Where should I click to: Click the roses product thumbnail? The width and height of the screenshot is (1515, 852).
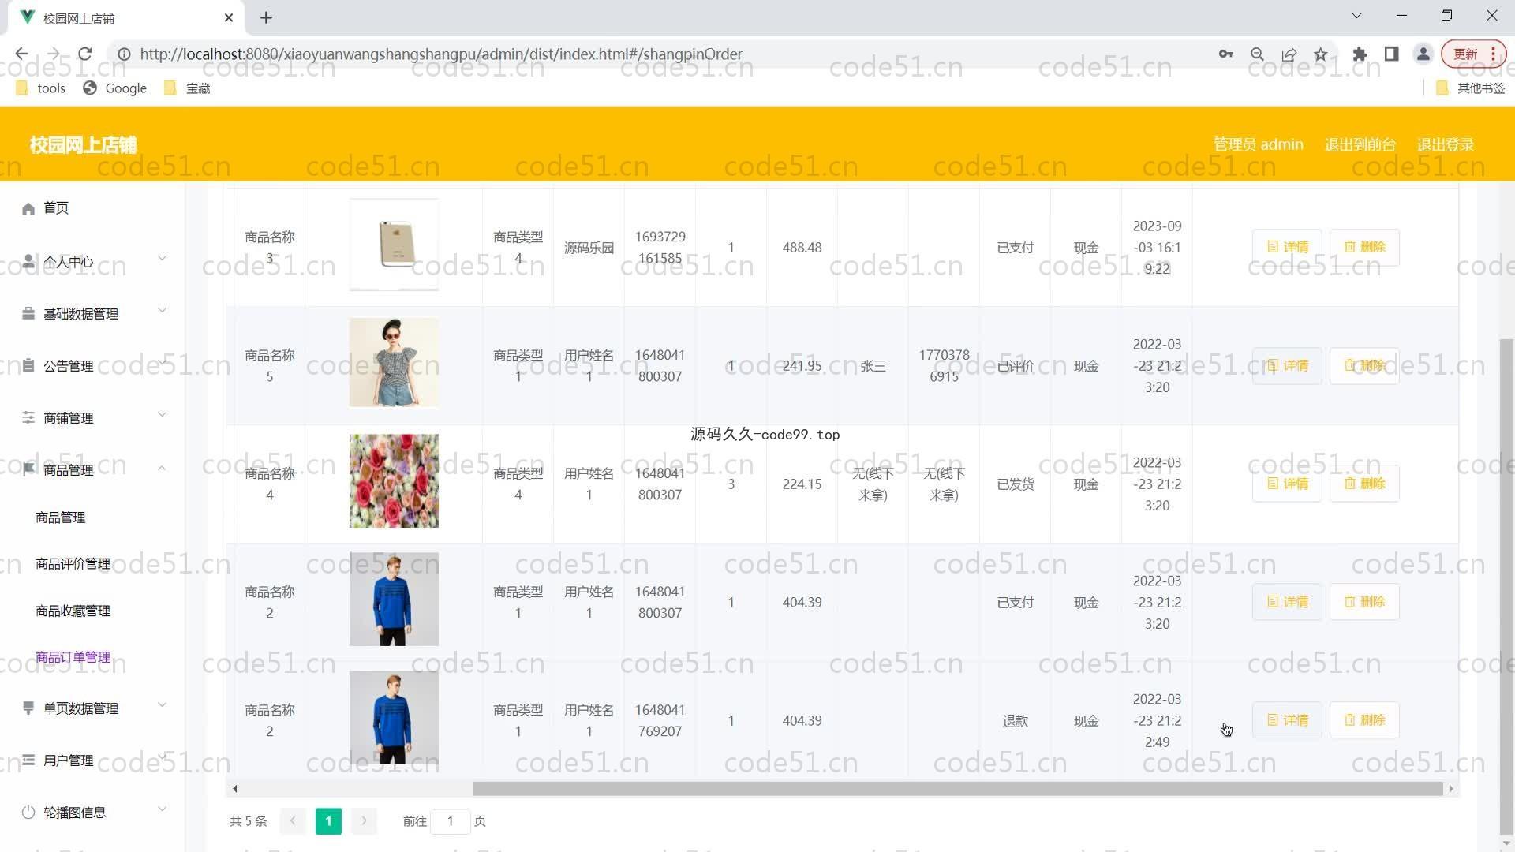[x=394, y=481]
